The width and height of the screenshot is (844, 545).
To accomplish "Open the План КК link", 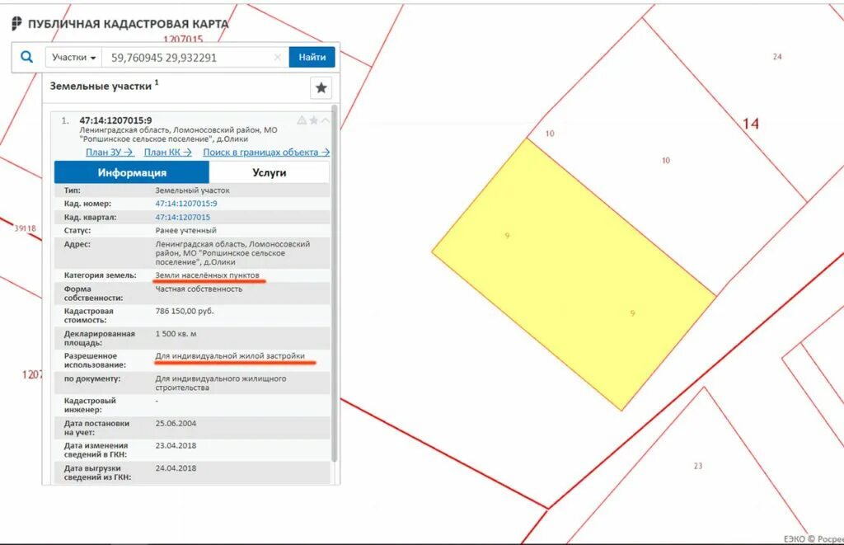I will point(167,153).
